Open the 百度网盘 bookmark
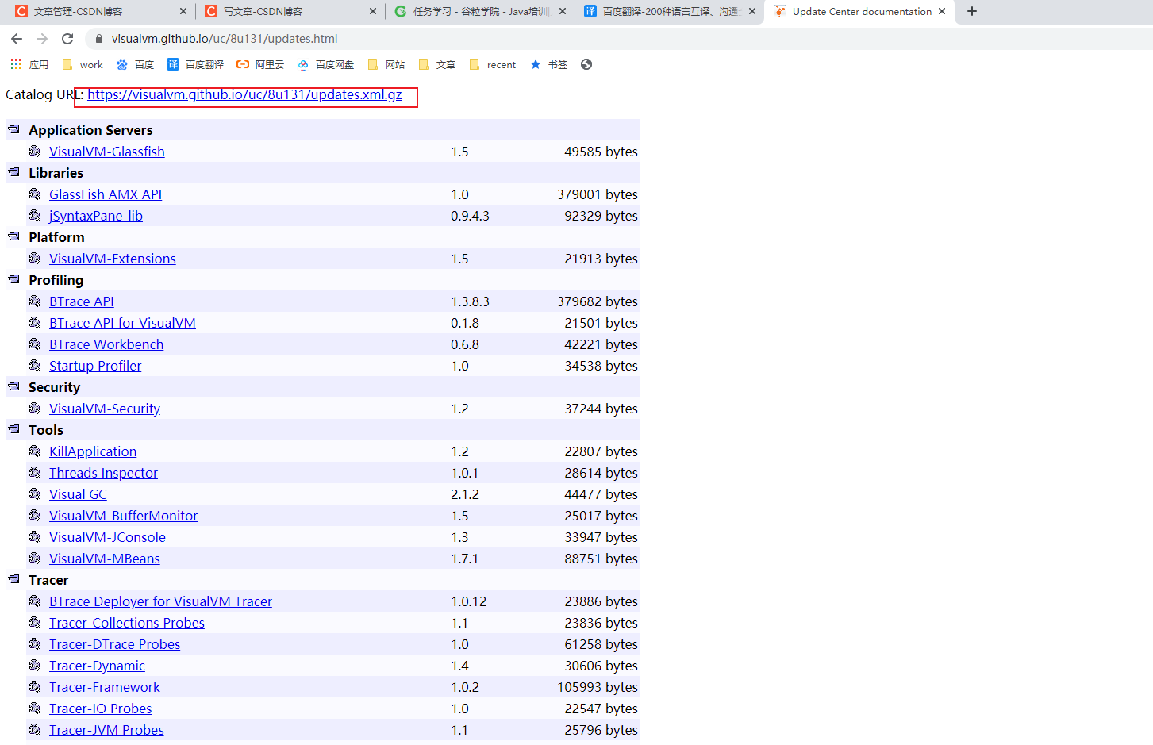 325,64
